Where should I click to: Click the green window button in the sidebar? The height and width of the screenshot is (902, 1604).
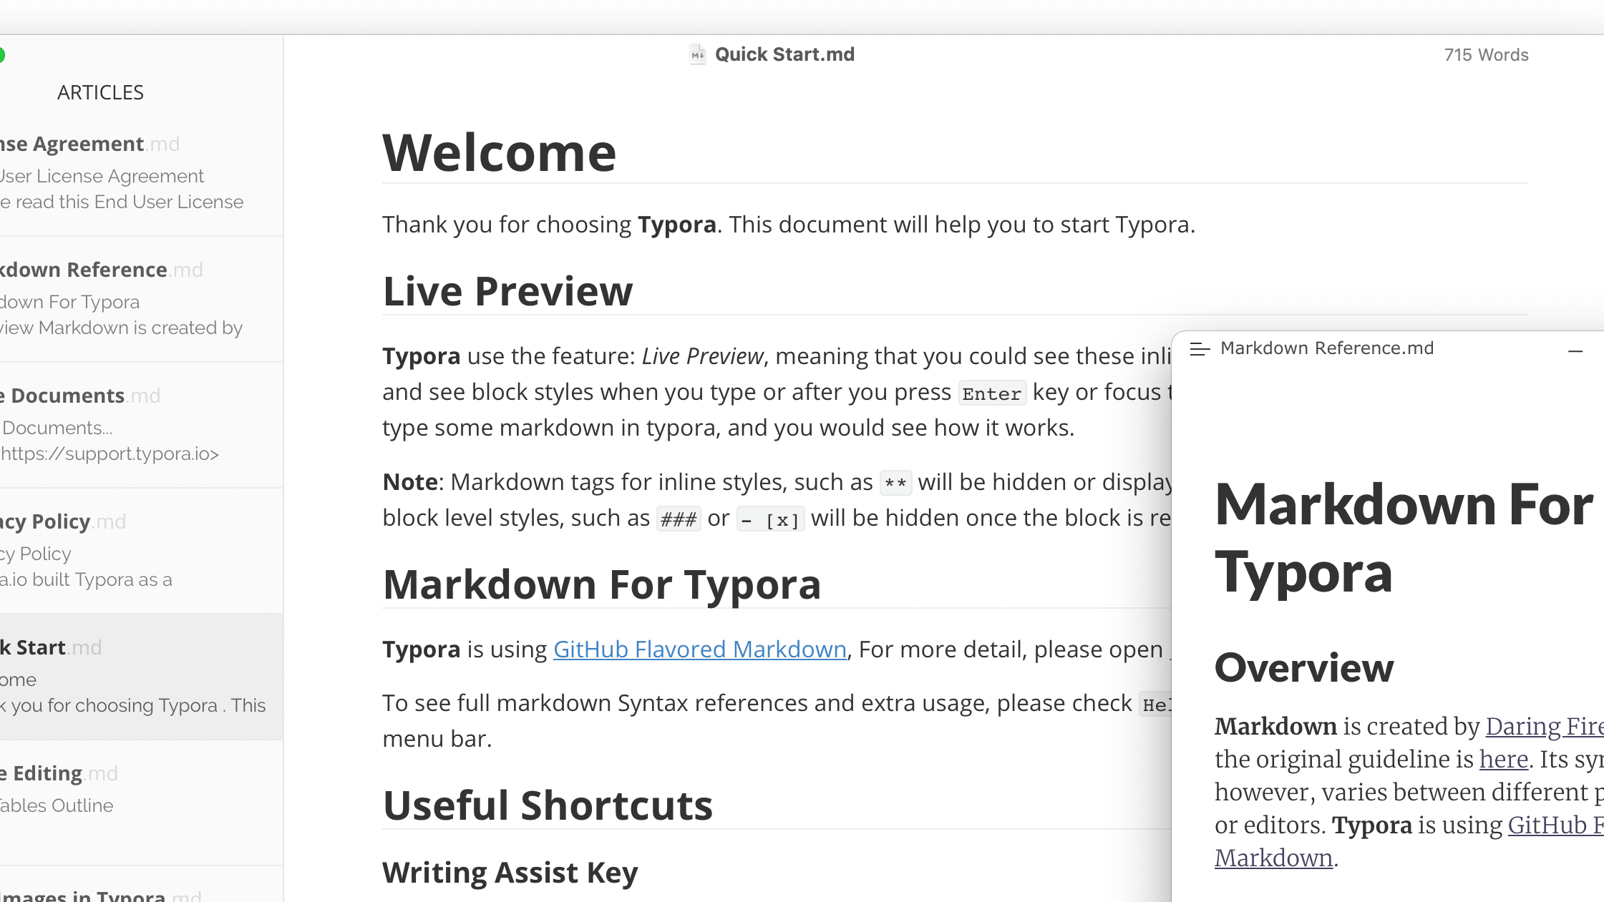click(x=1, y=55)
